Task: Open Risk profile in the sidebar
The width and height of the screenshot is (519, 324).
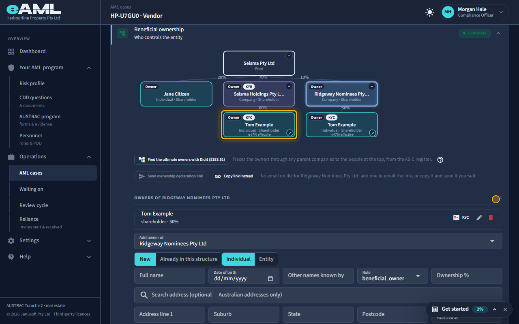Action: (32, 83)
